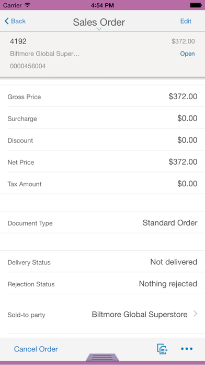Open Sold-to party disclosure chevron

coord(195,314)
